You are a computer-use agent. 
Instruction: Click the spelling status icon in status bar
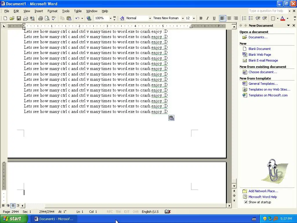tap(167, 212)
